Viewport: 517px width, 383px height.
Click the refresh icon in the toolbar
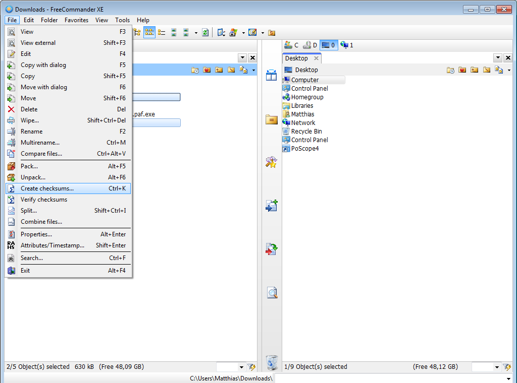(205, 33)
